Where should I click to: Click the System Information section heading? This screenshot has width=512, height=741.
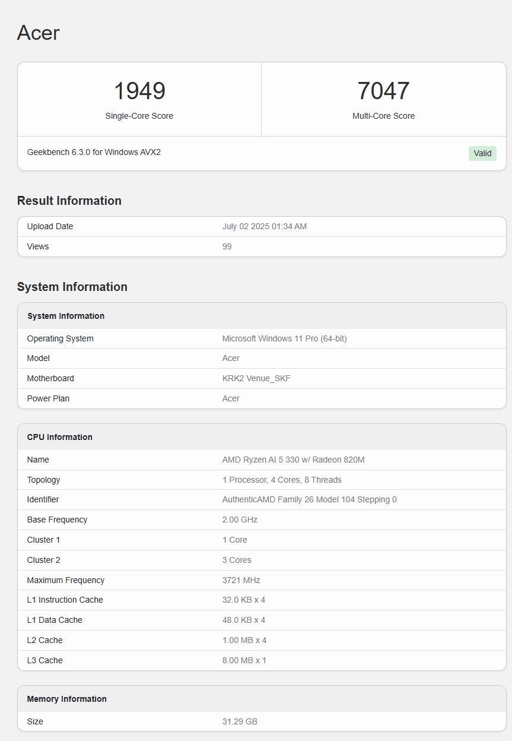tap(72, 287)
